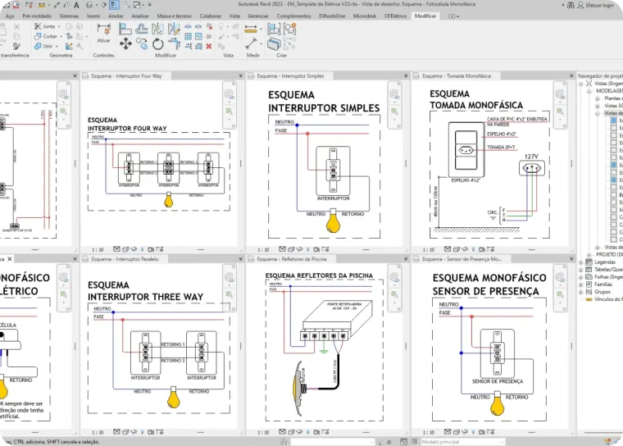Select the Split Element tool
623x446 pixels.
[189, 26]
